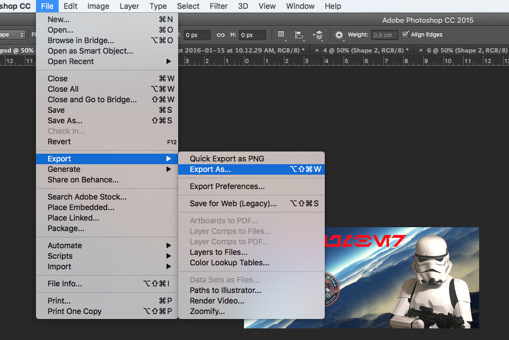Choose Search Adobe Stock...

[x=107, y=197]
